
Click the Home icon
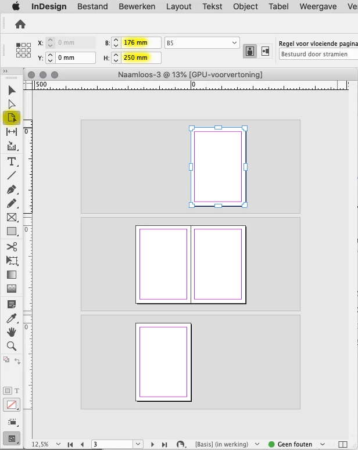click(20, 24)
